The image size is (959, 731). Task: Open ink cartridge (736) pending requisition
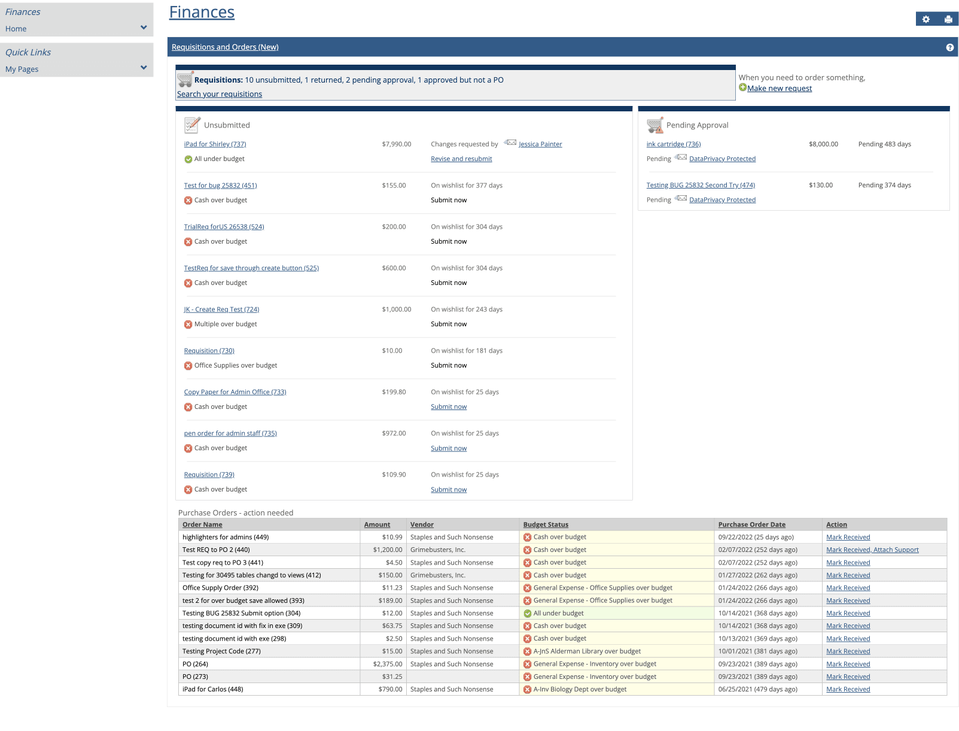coord(674,144)
